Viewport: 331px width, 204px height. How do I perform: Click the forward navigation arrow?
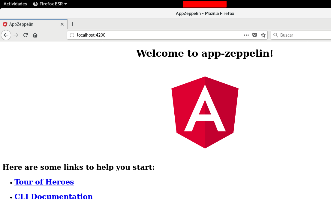16,35
